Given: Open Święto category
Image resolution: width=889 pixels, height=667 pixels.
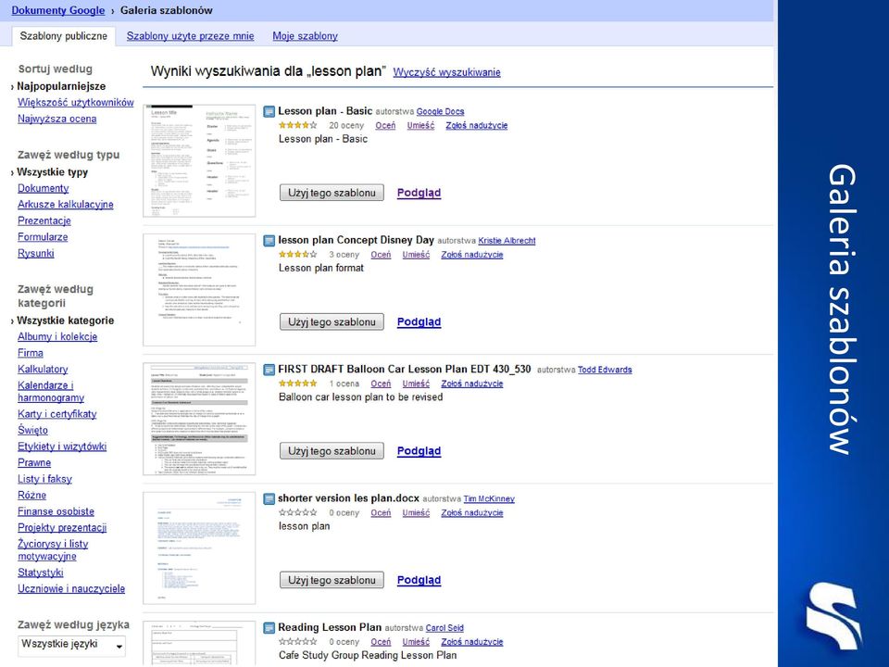Looking at the screenshot, I should pos(32,431).
